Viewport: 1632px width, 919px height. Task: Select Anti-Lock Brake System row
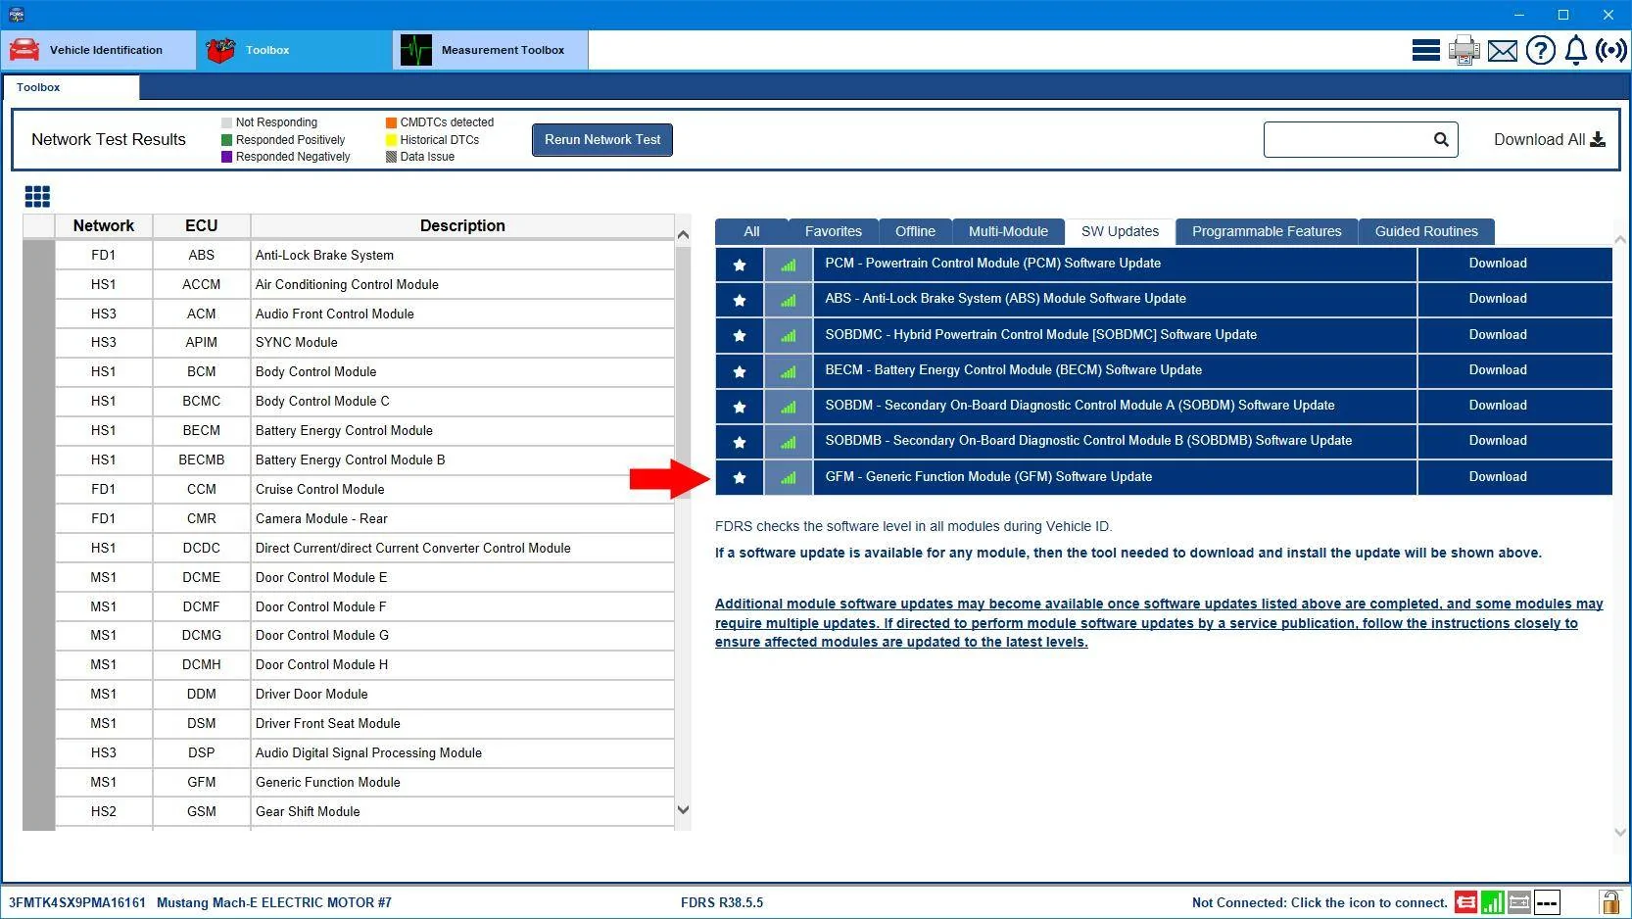(364, 256)
